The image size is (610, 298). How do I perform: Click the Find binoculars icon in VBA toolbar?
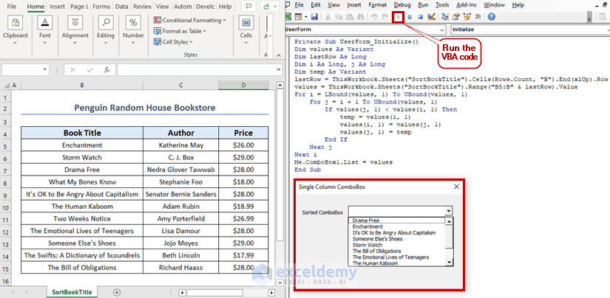point(360,17)
